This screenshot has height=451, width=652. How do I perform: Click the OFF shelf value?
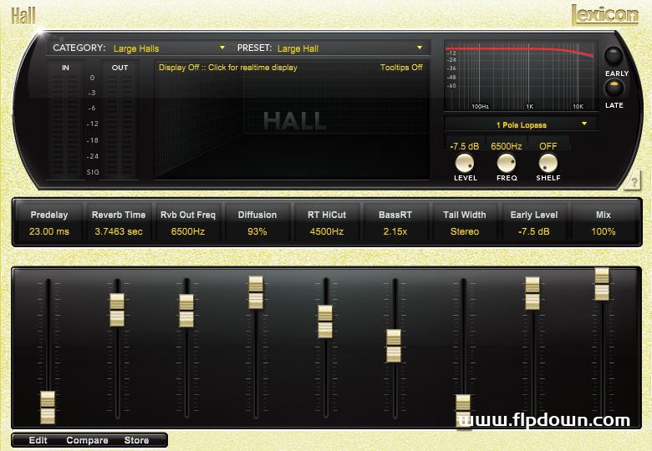tap(548, 146)
